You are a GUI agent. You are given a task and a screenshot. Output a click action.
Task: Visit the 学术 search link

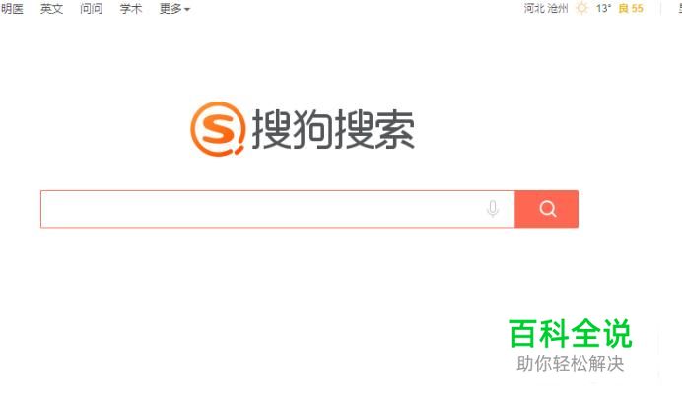click(131, 8)
